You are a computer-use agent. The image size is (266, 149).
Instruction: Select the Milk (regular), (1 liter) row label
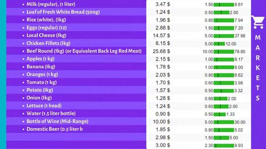pos(51,4)
